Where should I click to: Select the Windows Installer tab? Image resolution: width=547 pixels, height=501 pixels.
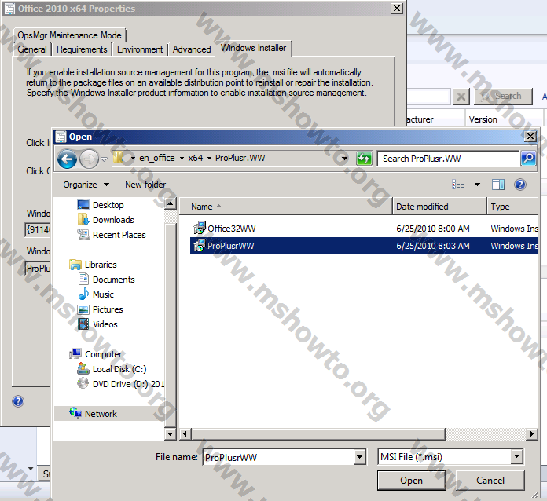(253, 48)
